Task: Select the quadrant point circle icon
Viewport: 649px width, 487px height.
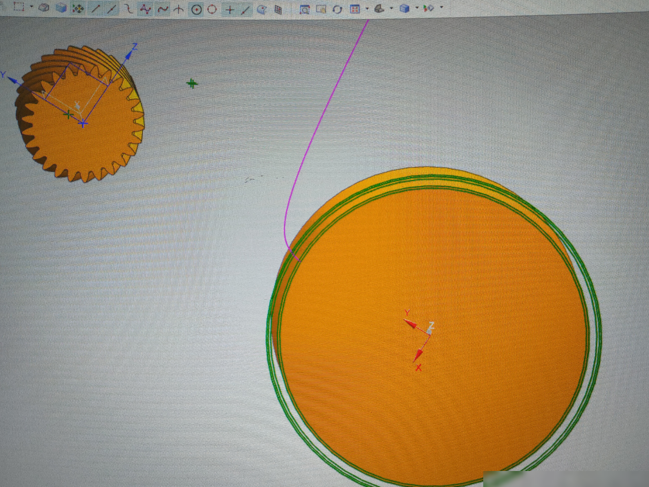Action: (x=212, y=9)
